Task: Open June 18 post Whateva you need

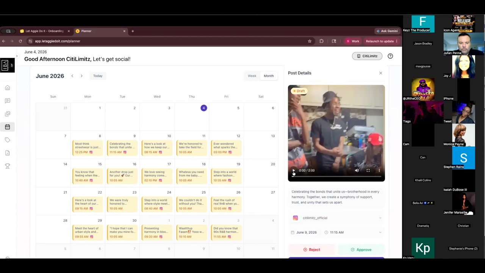Action: [x=191, y=176]
